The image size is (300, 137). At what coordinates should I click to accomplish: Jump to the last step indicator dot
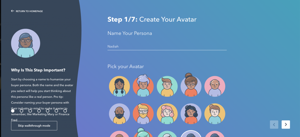click(65, 111)
